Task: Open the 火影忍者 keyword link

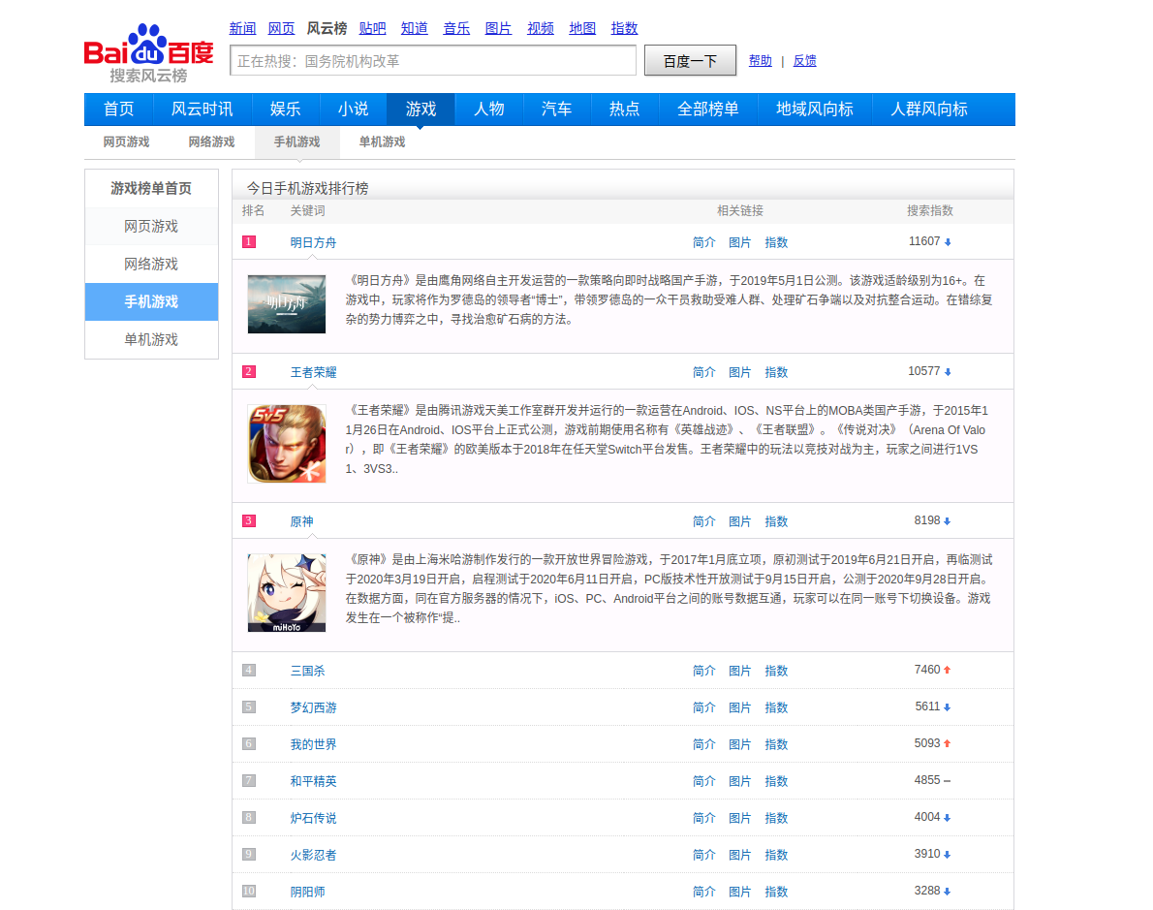Action: coord(313,855)
